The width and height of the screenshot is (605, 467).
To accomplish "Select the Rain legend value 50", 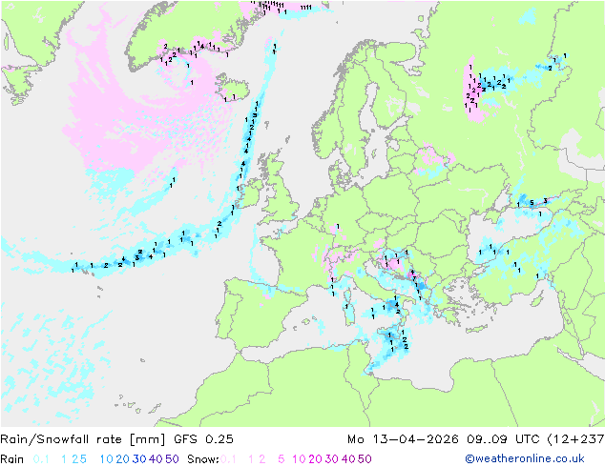I will coord(172,459).
